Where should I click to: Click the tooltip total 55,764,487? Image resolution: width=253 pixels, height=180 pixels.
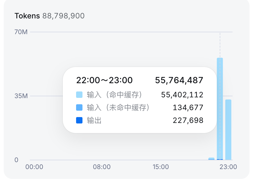point(179,80)
